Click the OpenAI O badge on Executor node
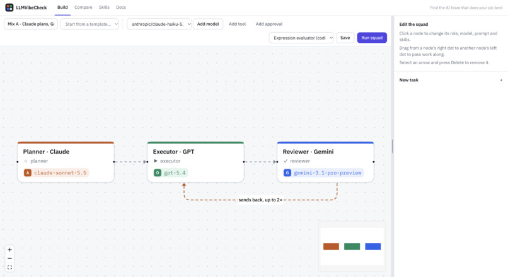 click(158, 172)
